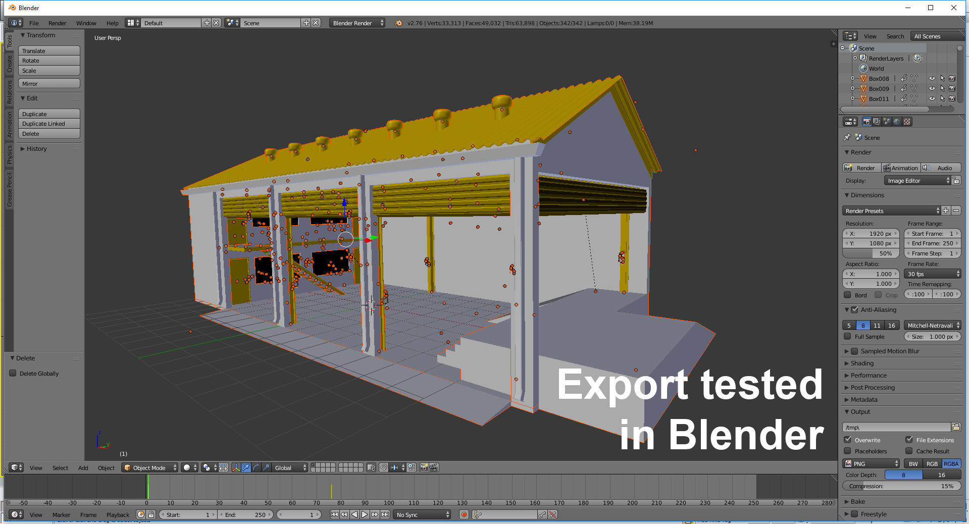Open the Window menu
Screen dimensions: 969x524
pos(86,23)
